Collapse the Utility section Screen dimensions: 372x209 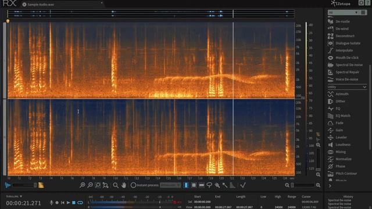tap(364, 87)
